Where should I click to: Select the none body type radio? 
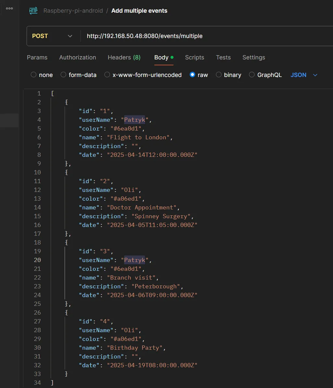click(34, 75)
